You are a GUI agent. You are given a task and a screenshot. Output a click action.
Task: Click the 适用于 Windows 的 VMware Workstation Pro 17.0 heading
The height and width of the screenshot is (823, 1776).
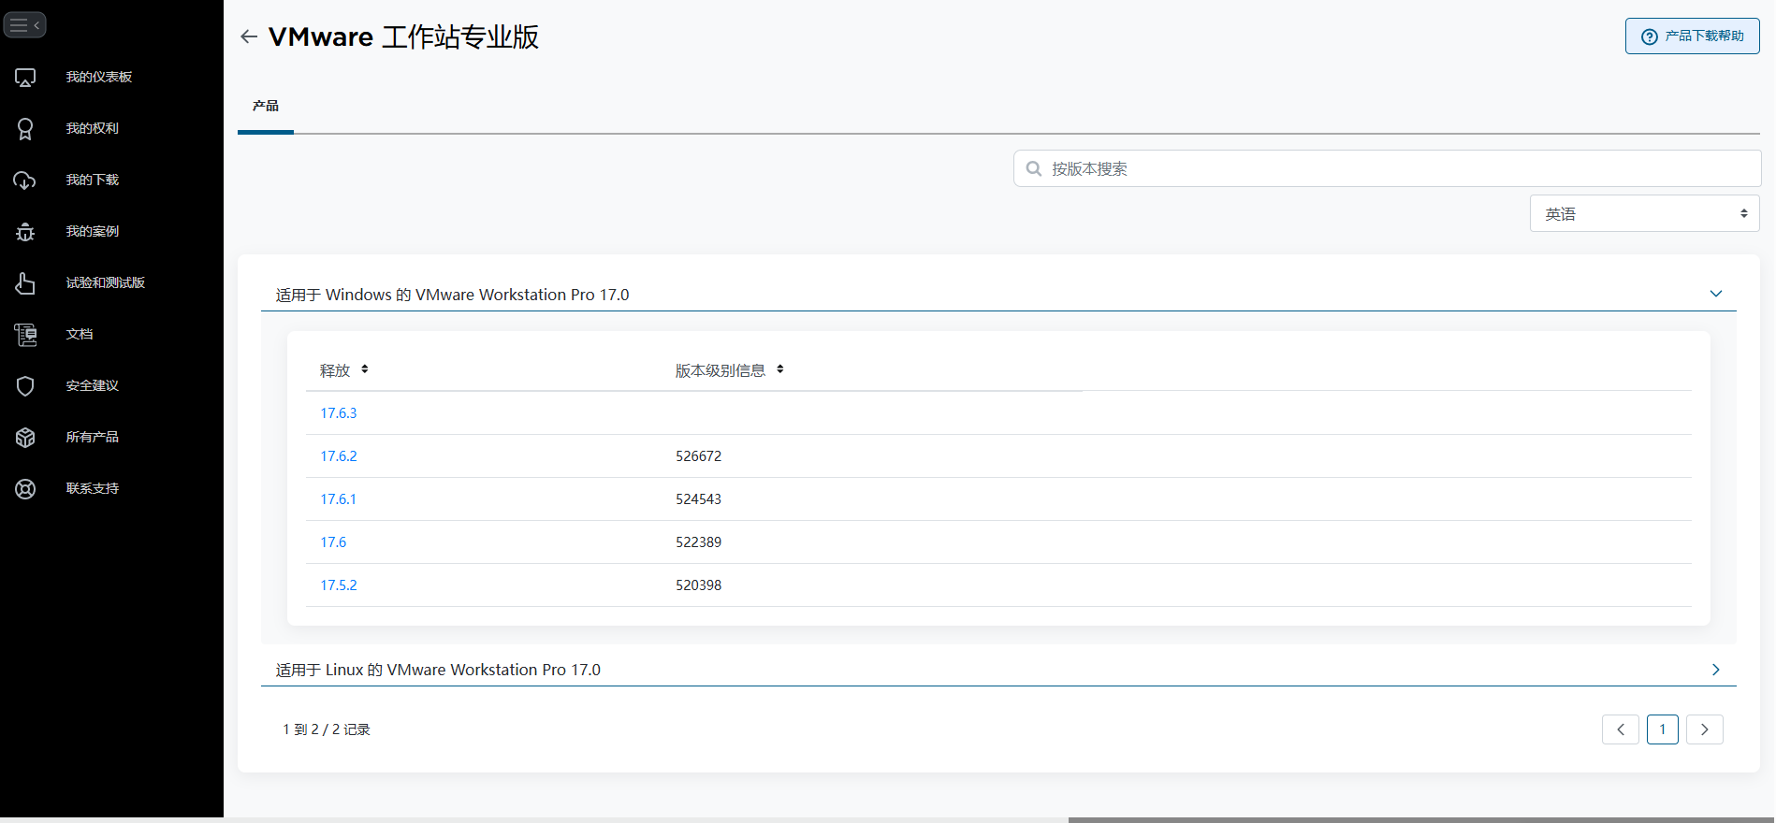pos(452,295)
